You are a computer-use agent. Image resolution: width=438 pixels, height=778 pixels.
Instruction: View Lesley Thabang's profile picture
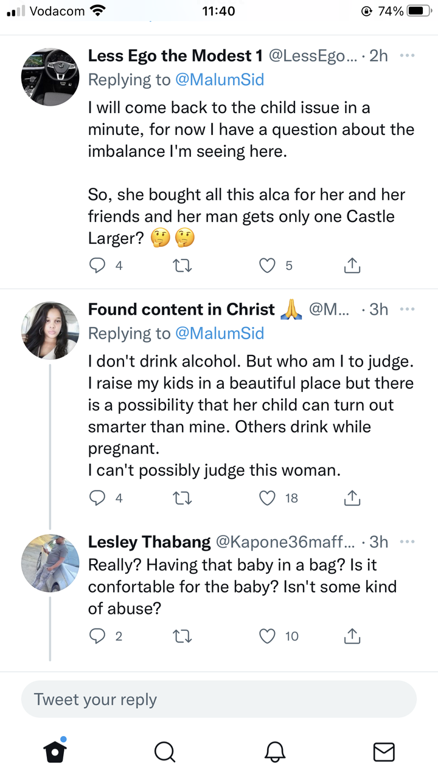pos(50,562)
